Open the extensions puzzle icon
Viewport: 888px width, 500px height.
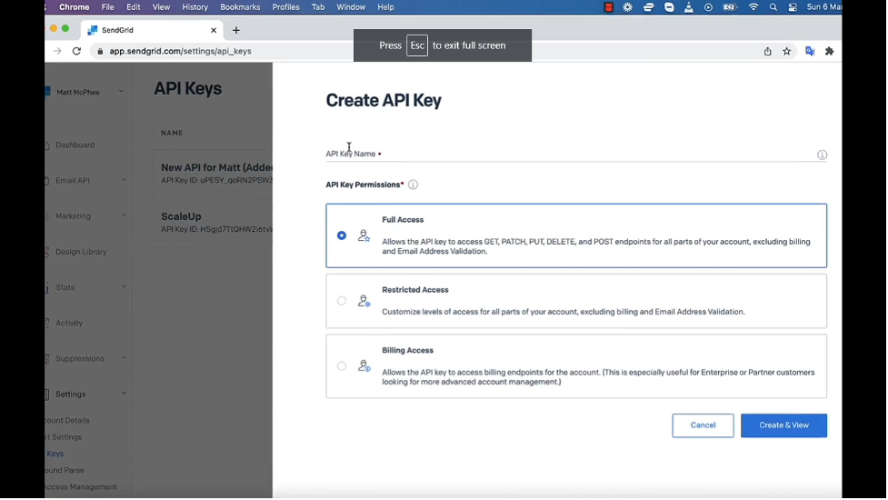tap(830, 51)
